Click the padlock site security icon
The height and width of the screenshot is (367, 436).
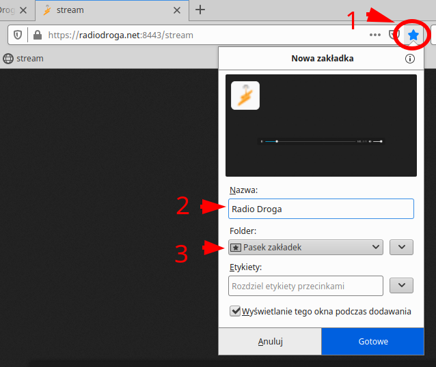[37, 35]
